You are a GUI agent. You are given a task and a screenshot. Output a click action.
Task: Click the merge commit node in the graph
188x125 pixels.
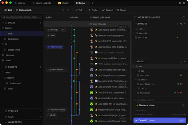click(74, 81)
